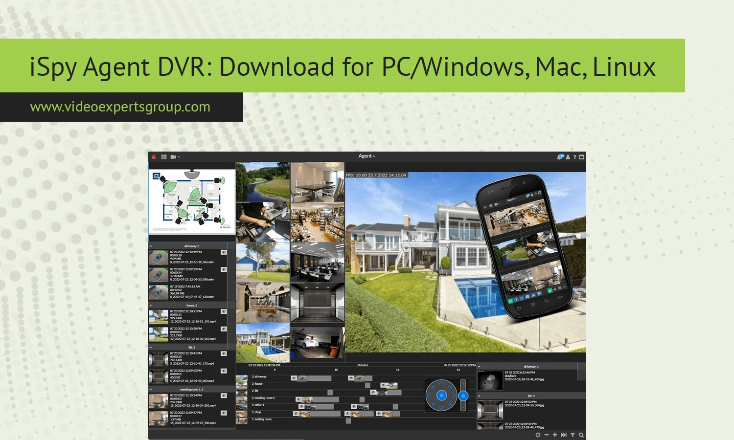This screenshot has width=734, height=440.
Task: Click the PTZ zoom slider handle
Action: click(x=463, y=396)
